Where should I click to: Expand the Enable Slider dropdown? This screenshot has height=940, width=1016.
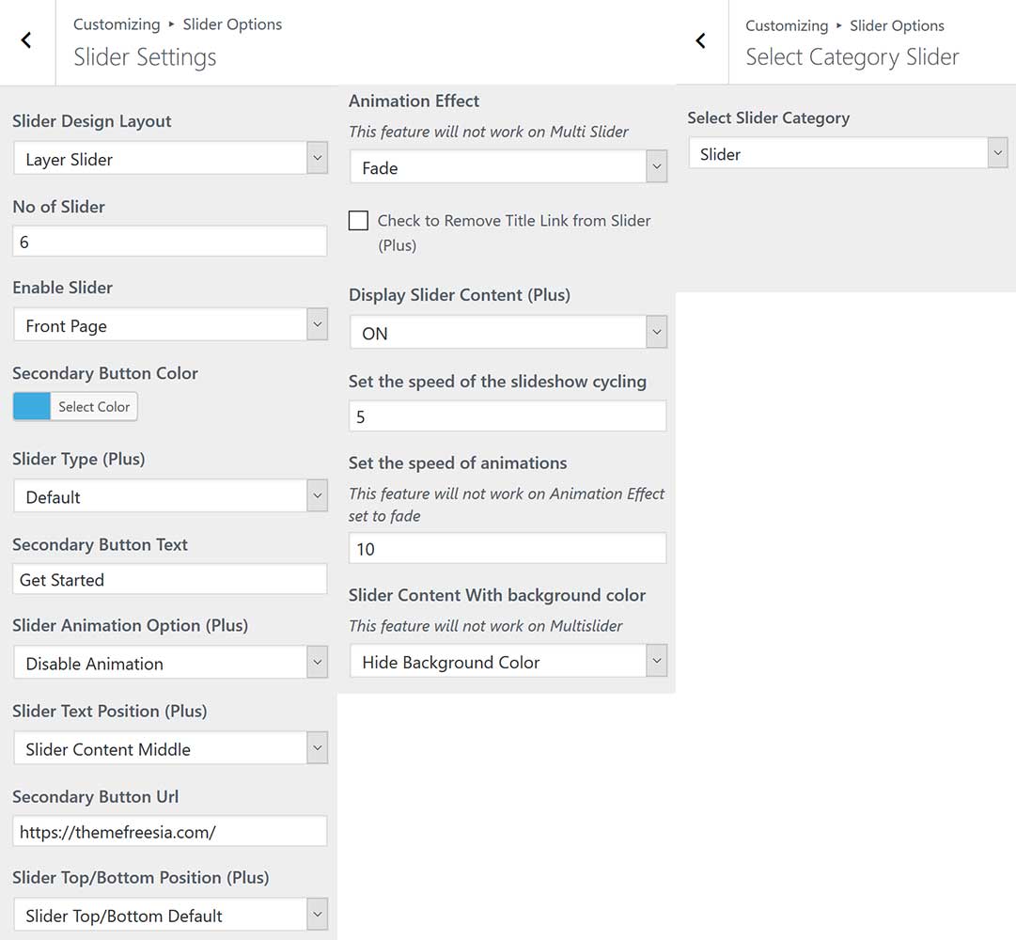[170, 325]
